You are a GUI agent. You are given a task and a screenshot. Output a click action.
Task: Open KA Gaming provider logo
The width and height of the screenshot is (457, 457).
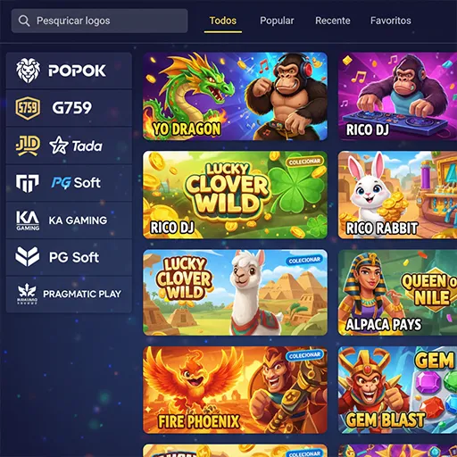[x=69, y=220]
